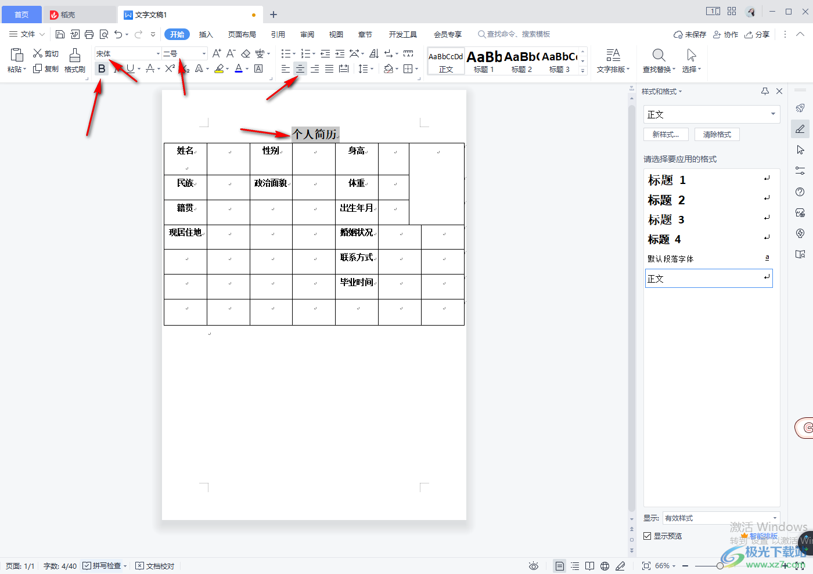Click the command search field
This screenshot has width=813, height=574.
click(514, 34)
